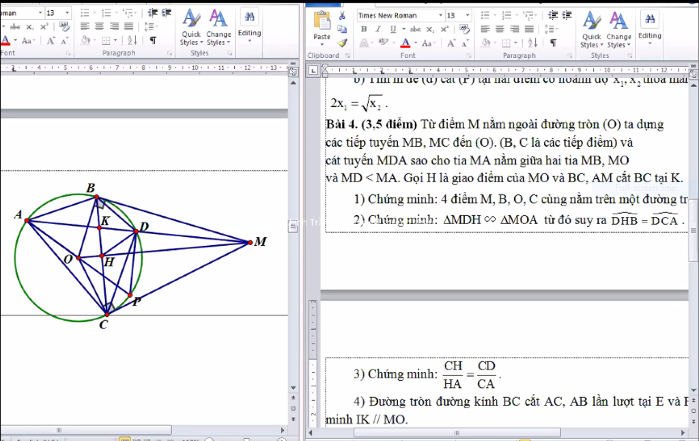Click Clear Formatting icon in left window
Image resolution: width=699 pixels, height=441 pixels.
65,27
